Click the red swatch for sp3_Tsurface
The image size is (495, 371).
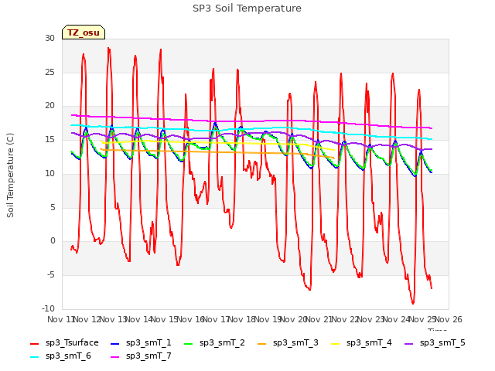[x=34, y=344]
